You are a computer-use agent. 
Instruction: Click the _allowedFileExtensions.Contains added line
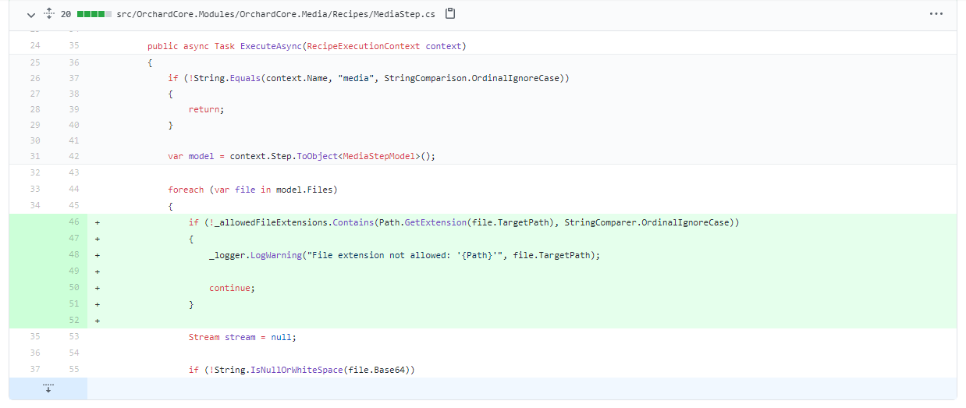463,222
